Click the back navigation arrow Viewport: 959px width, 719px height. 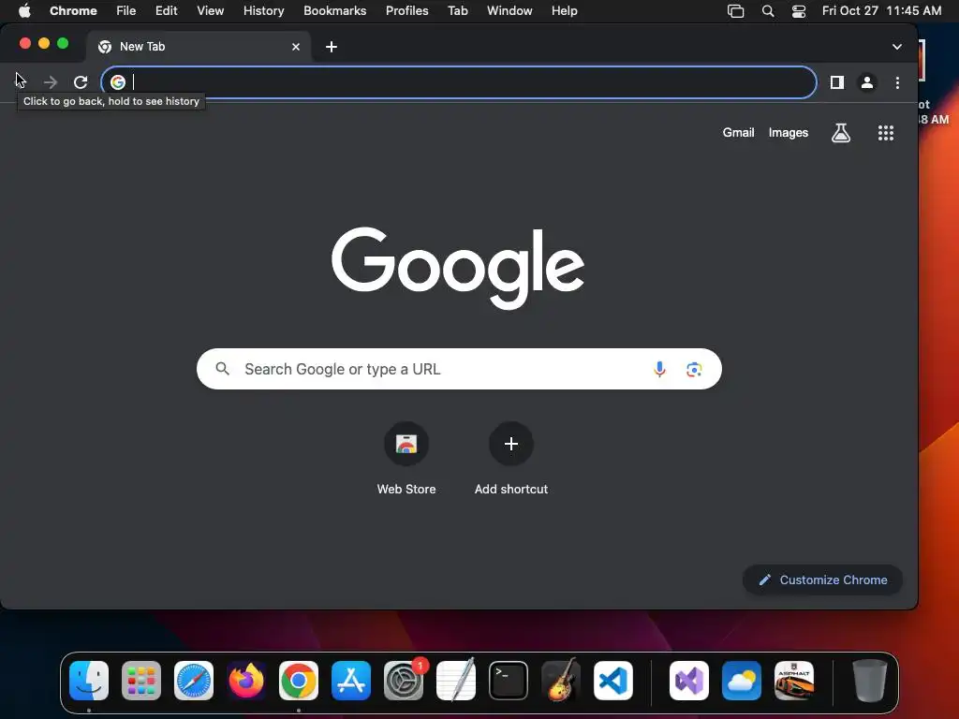pos(21,82)
